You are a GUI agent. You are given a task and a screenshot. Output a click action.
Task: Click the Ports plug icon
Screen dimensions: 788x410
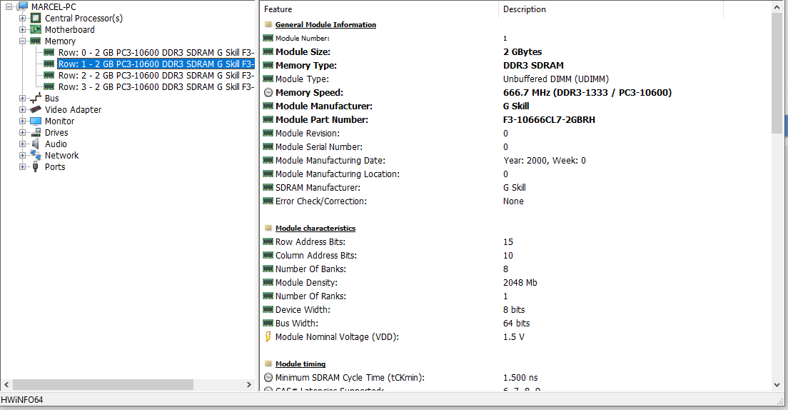tap(35, 166)
